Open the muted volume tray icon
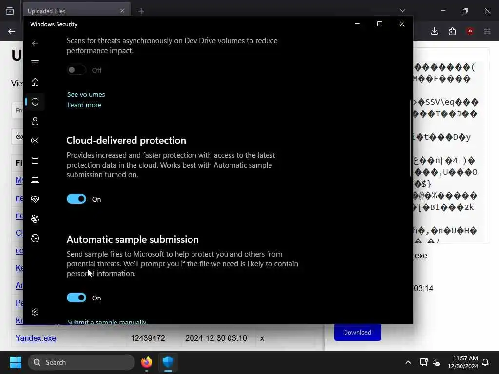The image size is (499, 374). pos(436,362)
